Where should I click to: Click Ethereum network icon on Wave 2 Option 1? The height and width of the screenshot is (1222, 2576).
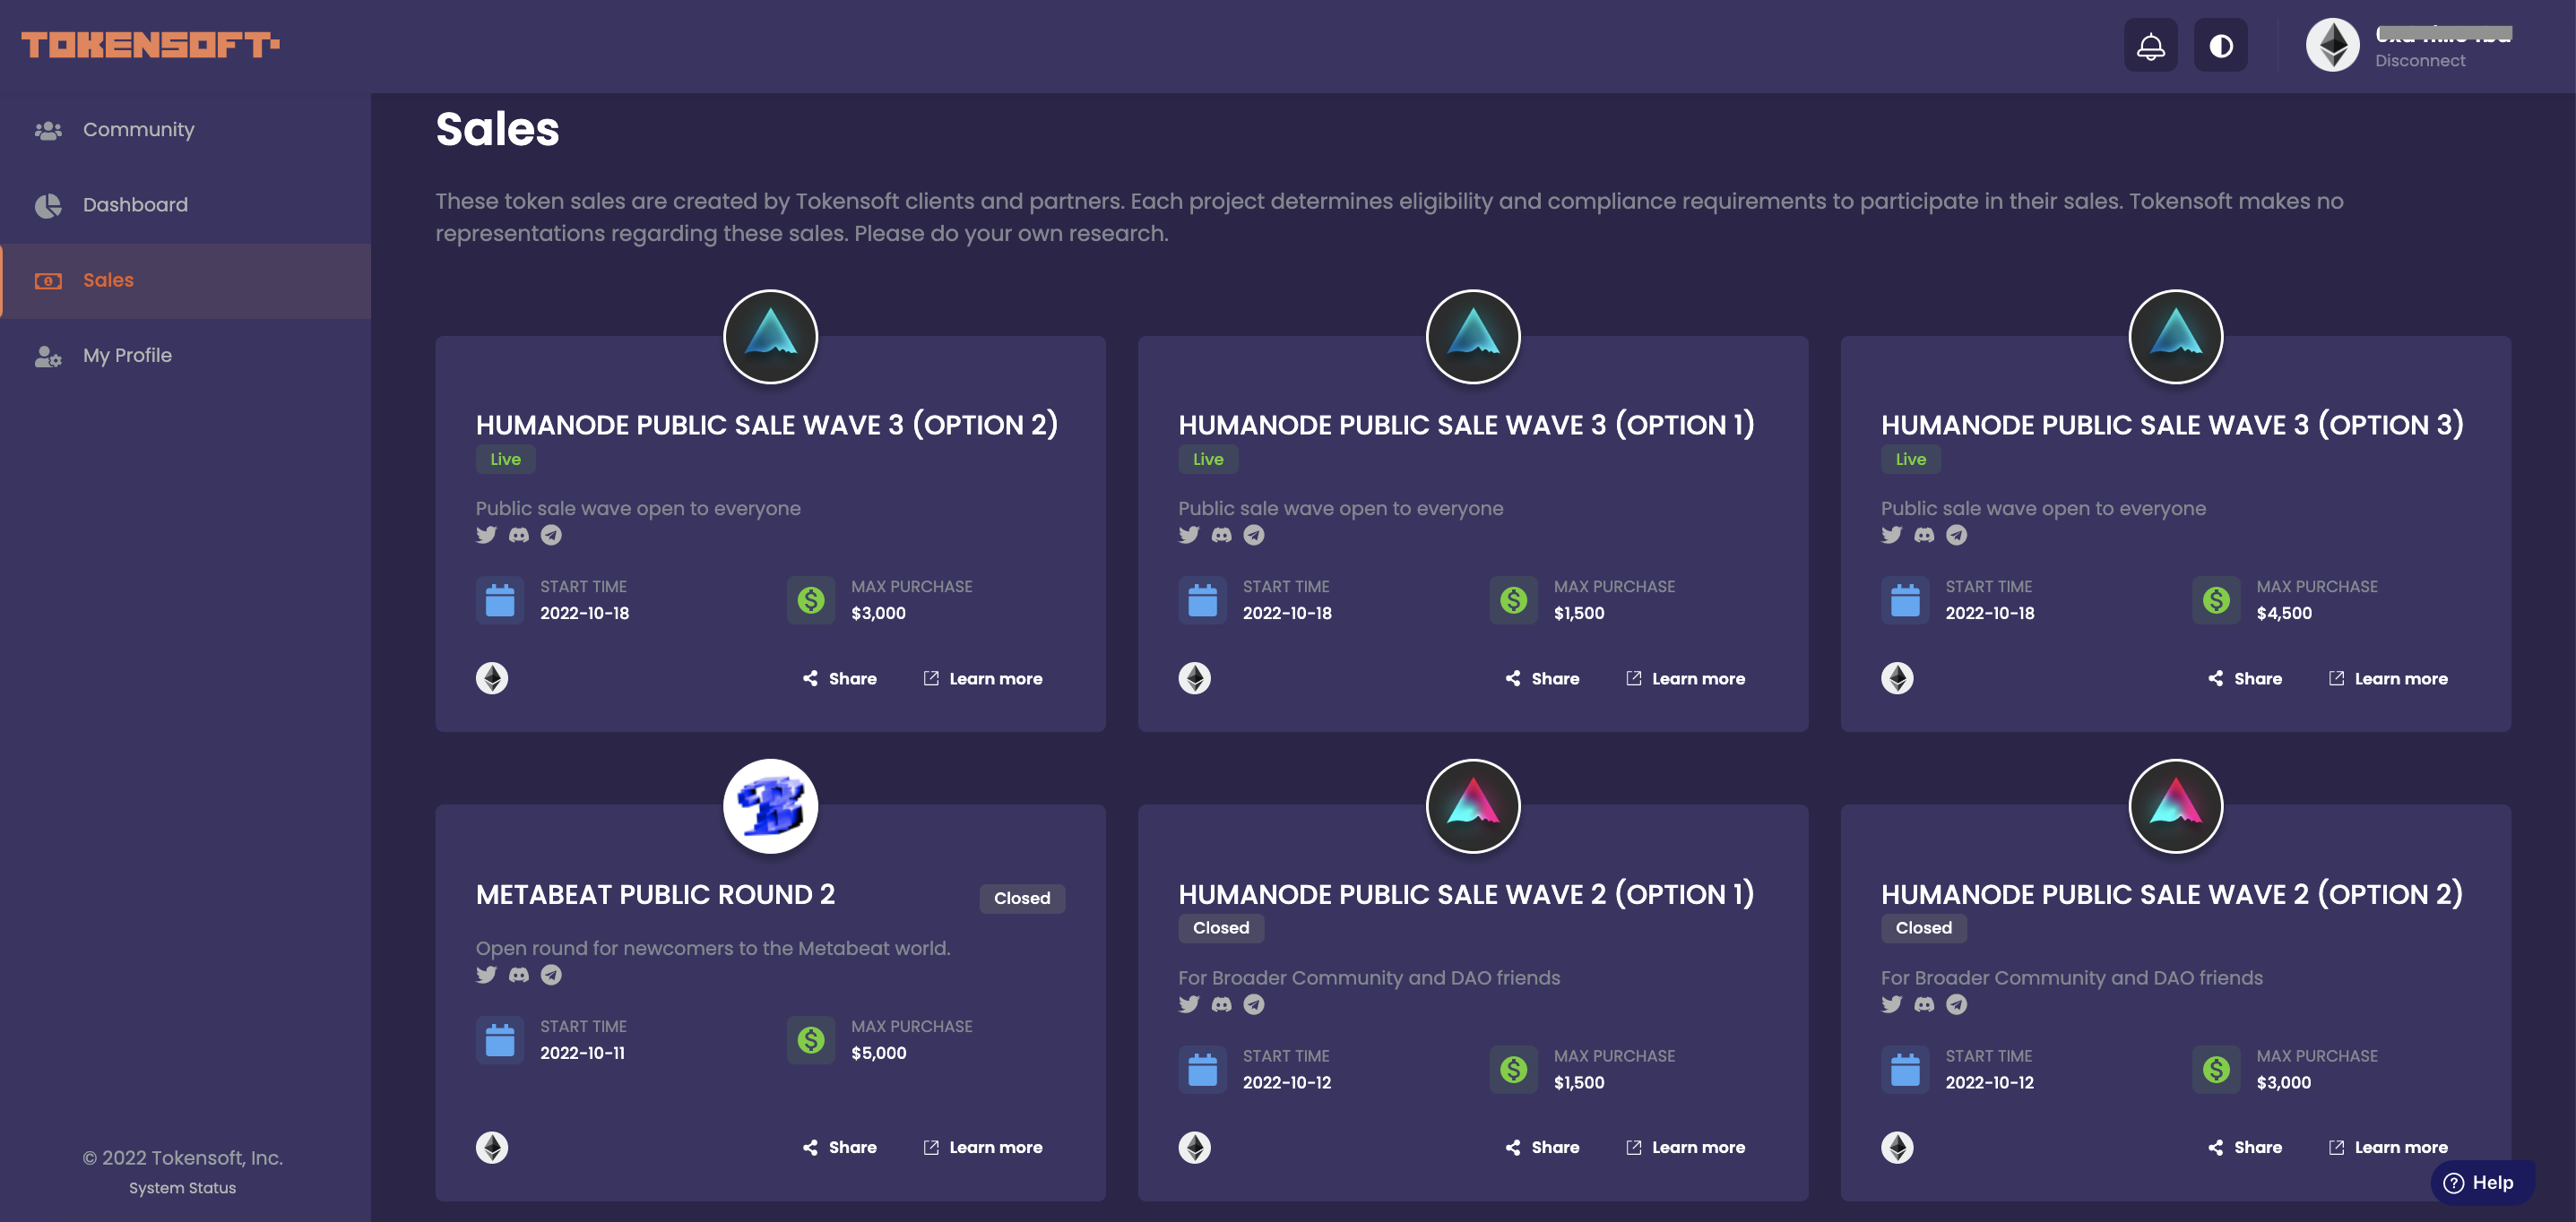(x=1195, y=1147)
